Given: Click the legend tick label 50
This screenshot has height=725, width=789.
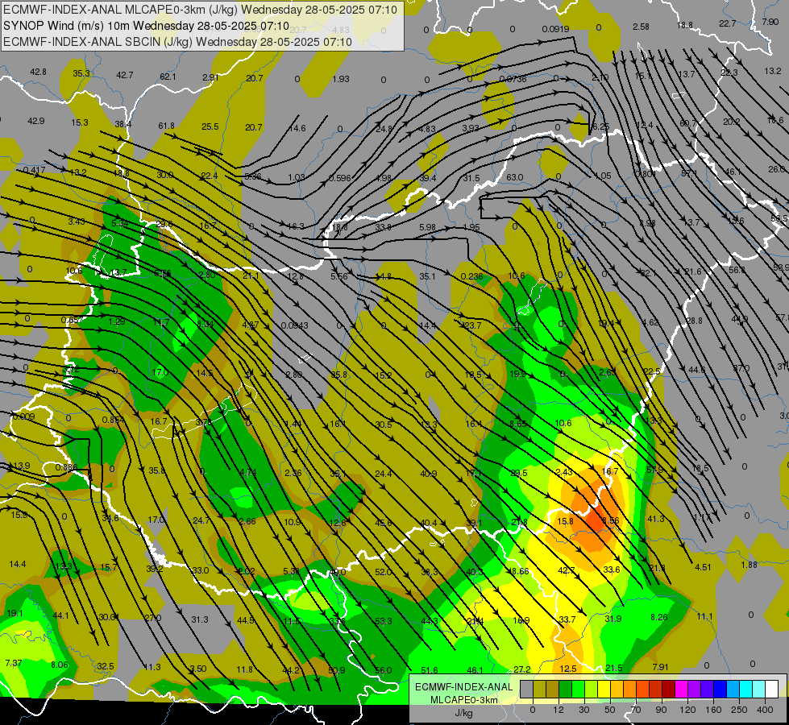Looking at the screenshot, I should (610, 710).
